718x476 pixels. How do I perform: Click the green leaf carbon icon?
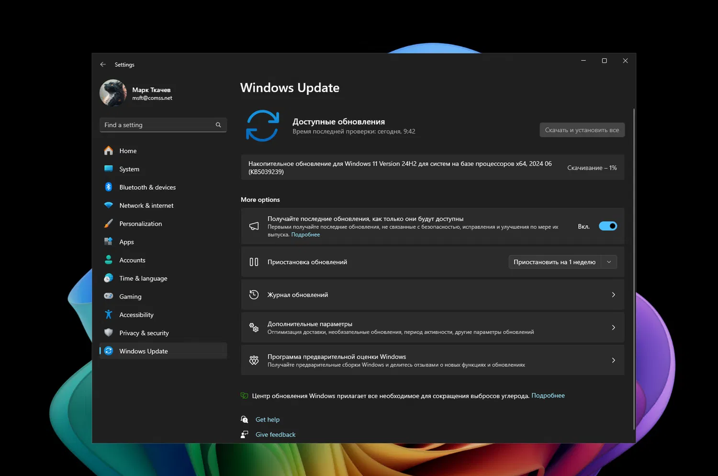click(x=244, y=396)
